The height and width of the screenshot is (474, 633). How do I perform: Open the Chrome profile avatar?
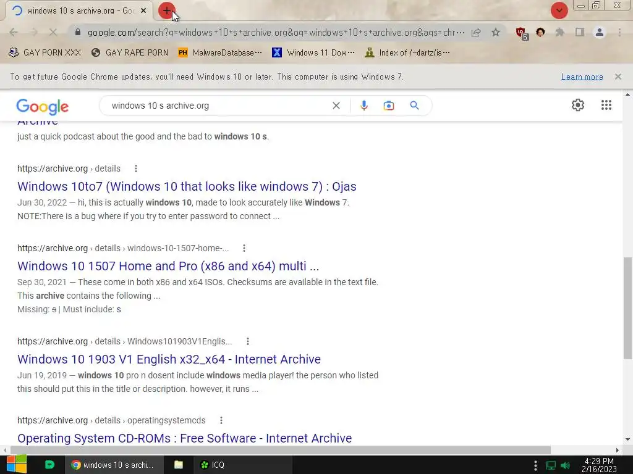coord(600,32)
